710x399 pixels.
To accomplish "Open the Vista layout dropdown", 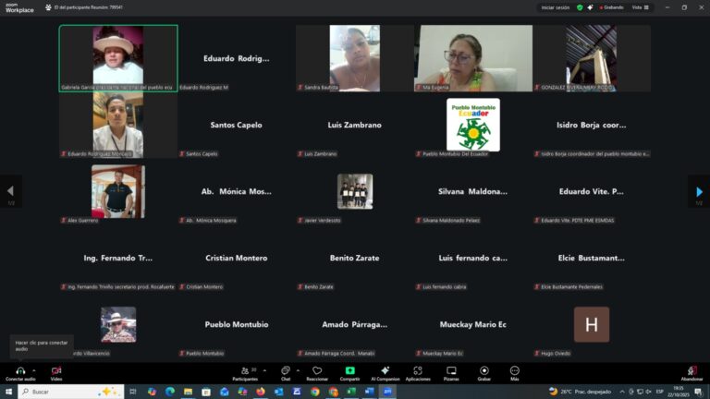I will (638, 6).
